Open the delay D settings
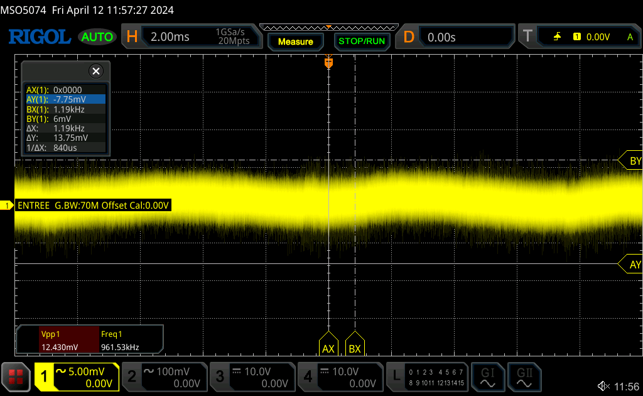The height and width of the screenshot is (396, 643). (x=409, y=37)
